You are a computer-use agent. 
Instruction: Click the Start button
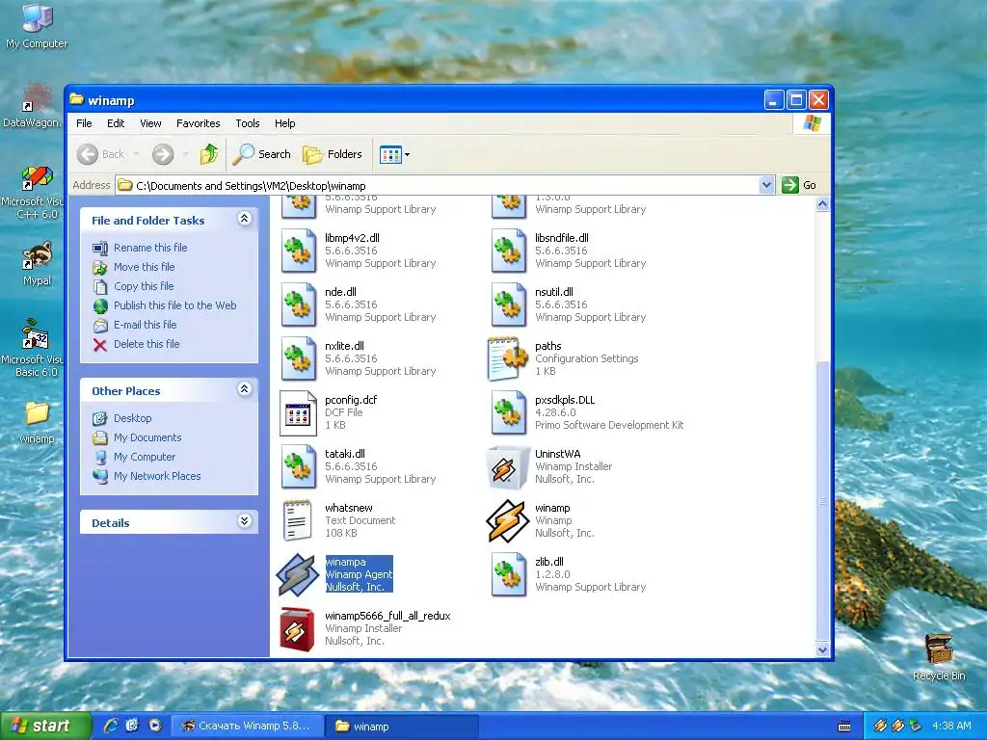click(46, 726)
